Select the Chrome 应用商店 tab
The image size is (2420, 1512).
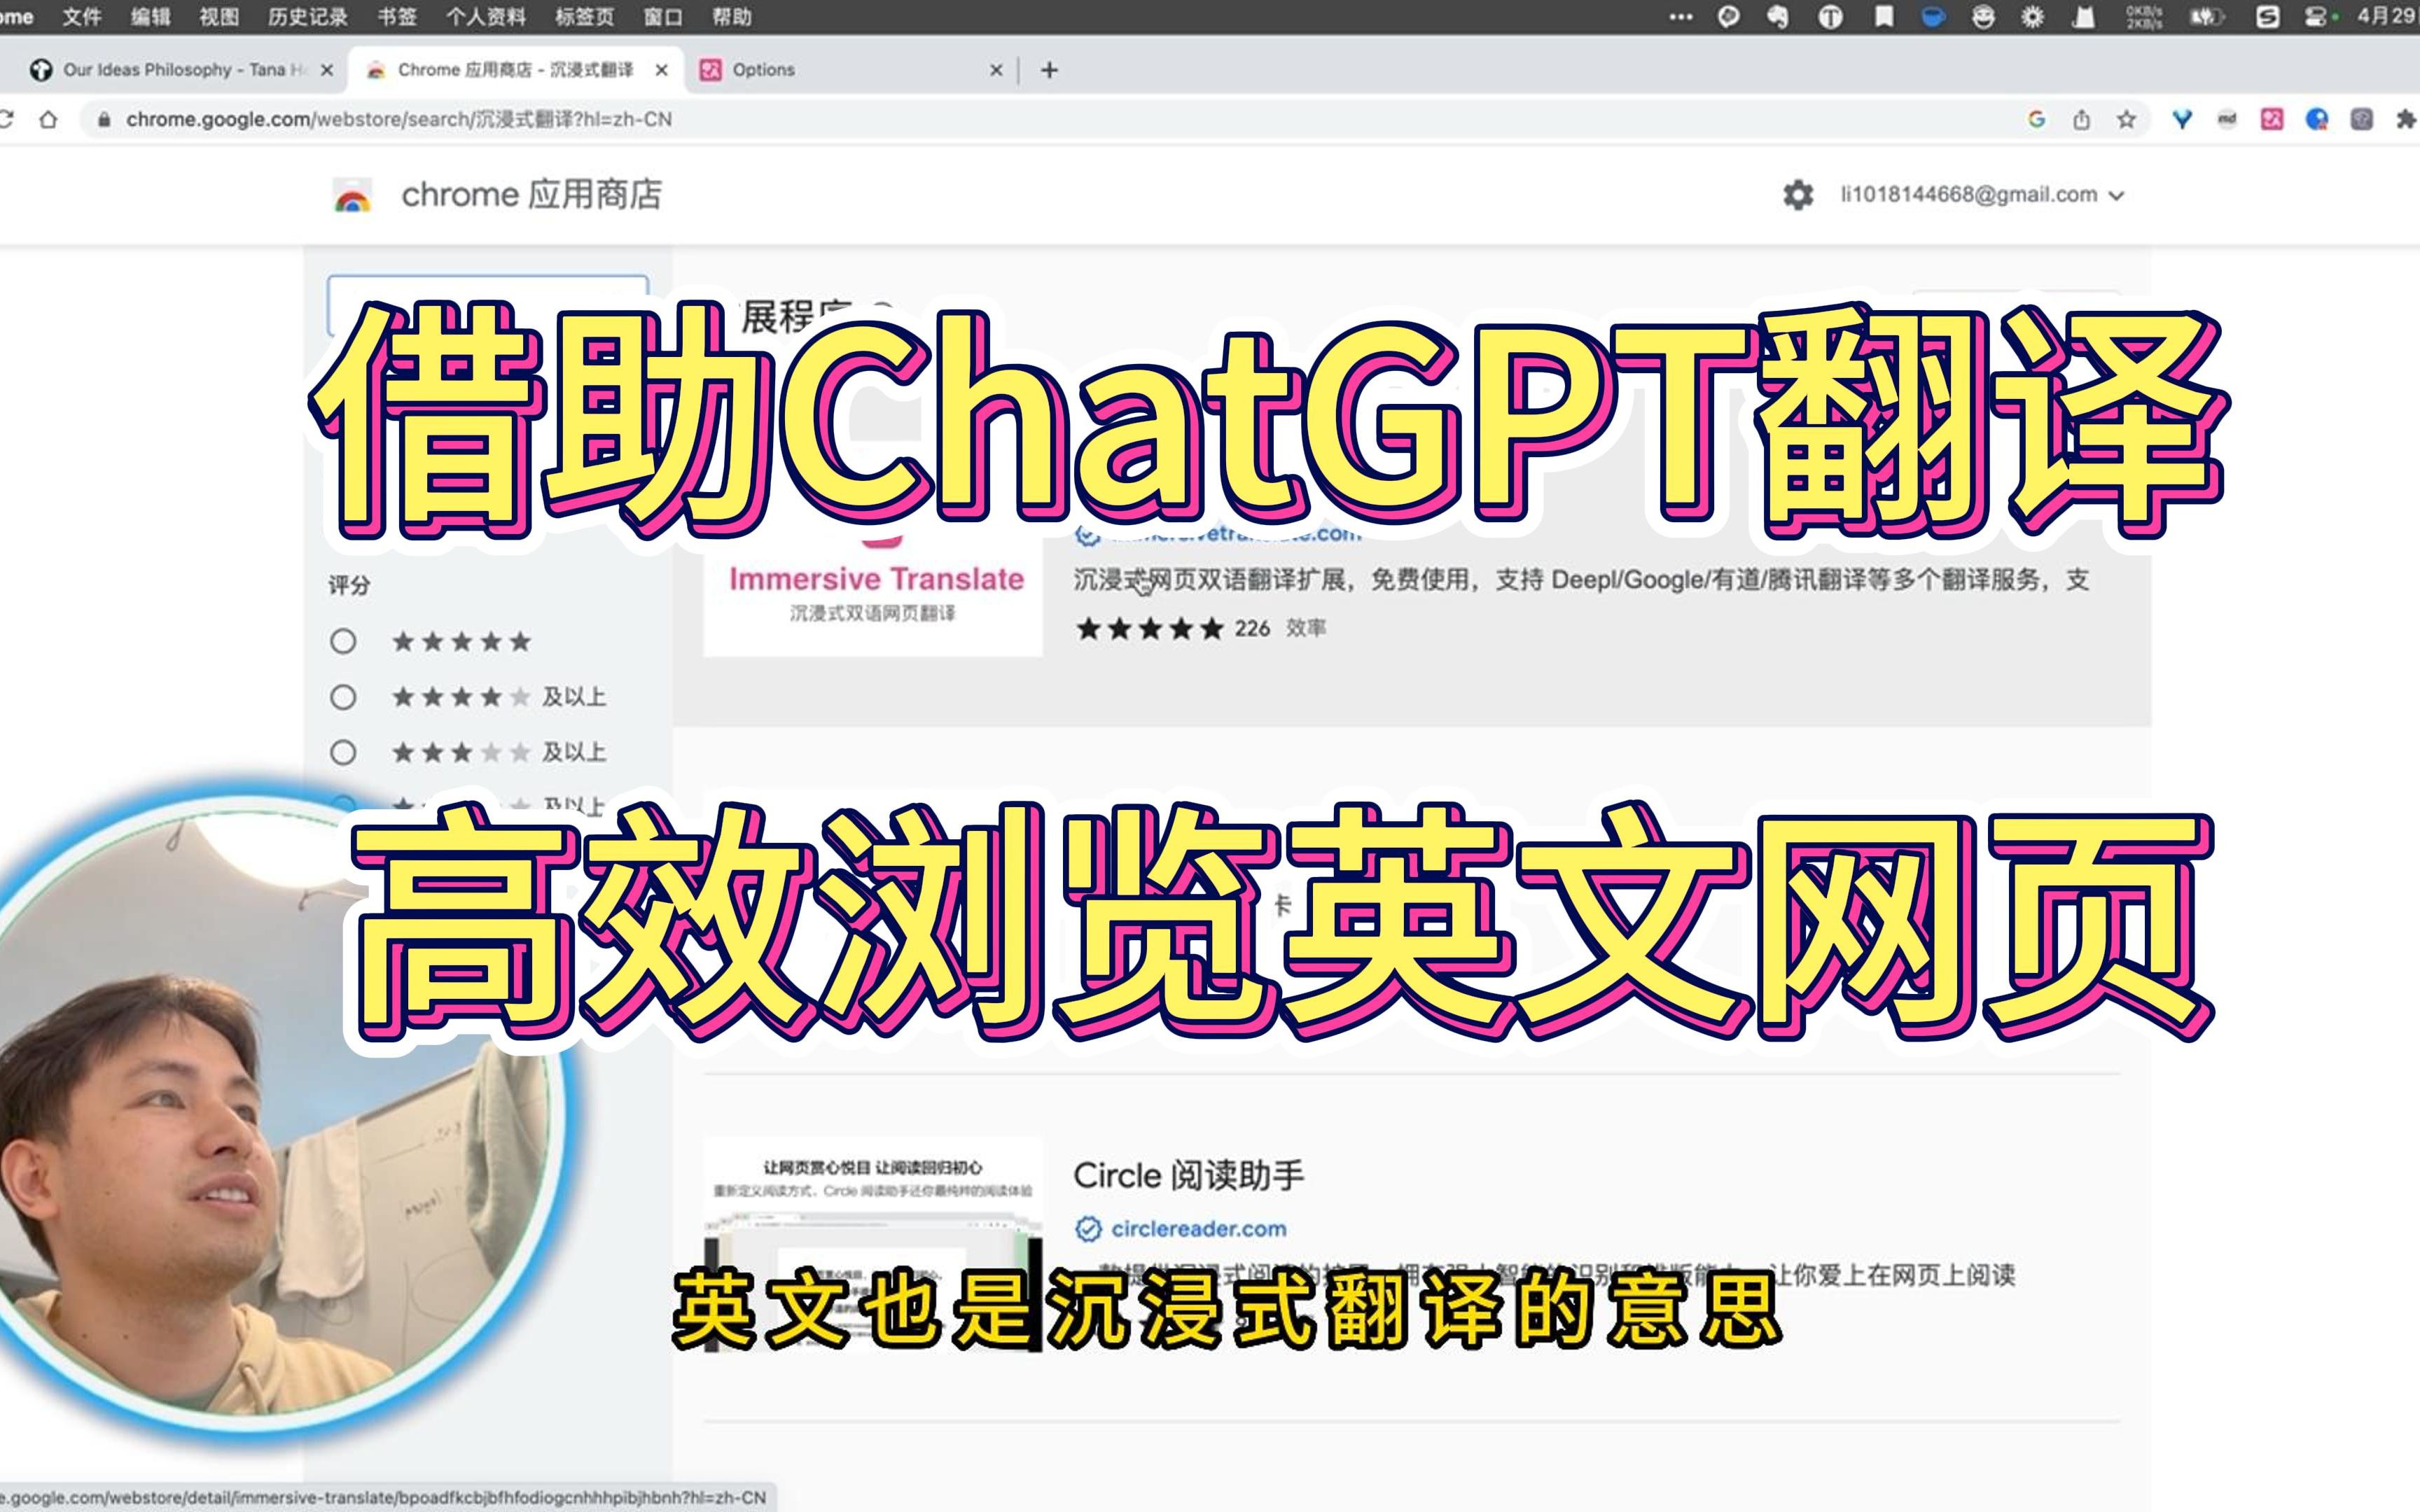pos(515,70)
